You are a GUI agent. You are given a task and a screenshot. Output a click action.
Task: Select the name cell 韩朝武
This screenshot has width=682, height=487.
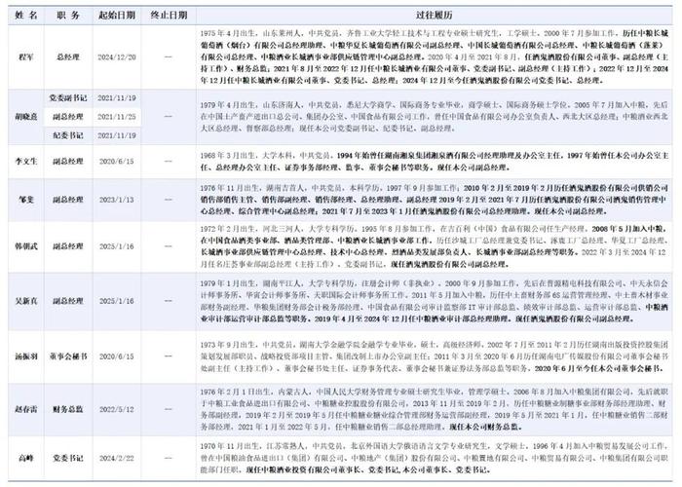click(x=26, y=246)
